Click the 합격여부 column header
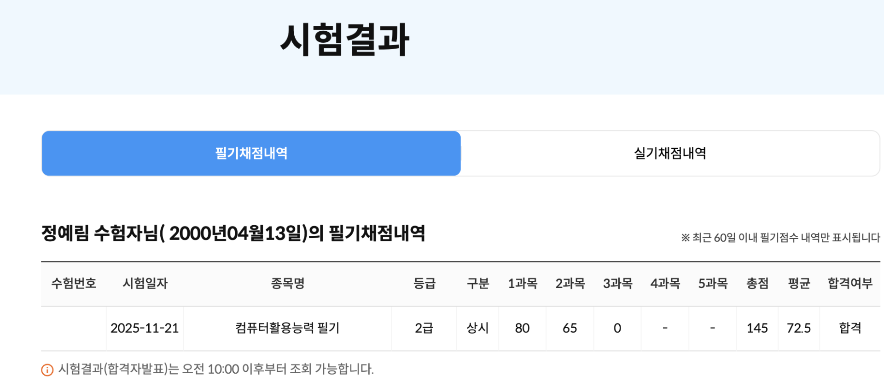 850,283
